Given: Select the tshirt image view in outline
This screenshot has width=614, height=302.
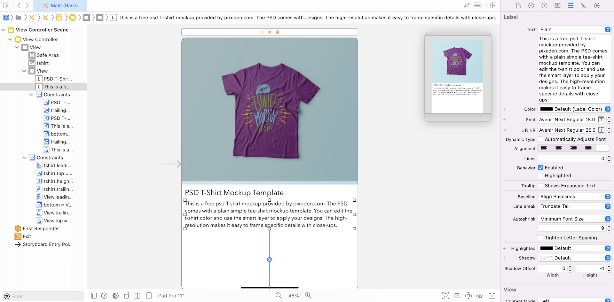Looking at the screenshot, I should (43, 63).
